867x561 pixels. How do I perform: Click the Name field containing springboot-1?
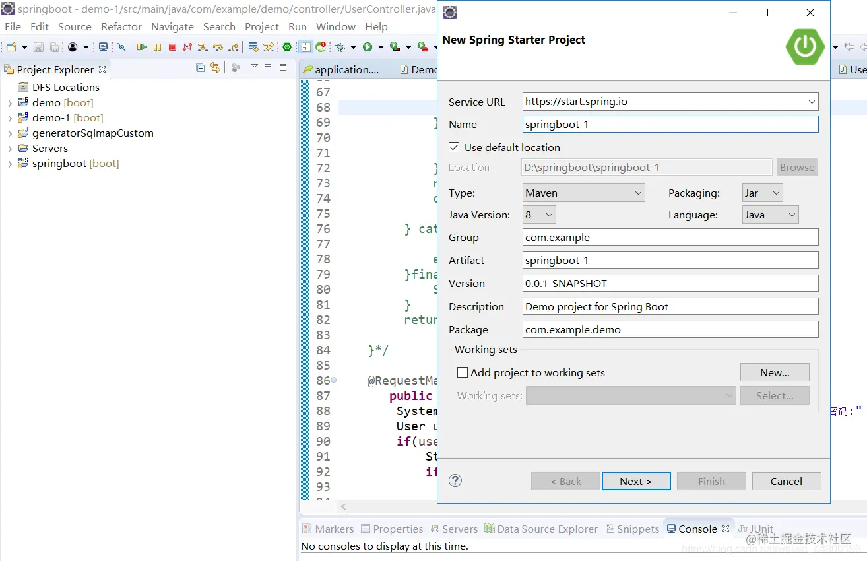670,124
